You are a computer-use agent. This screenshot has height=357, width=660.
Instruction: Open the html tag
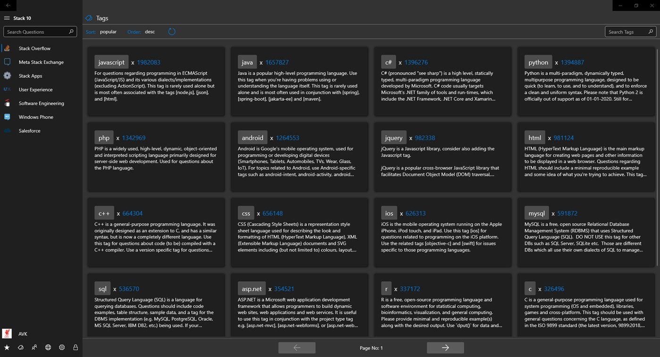(x=535, y=138)
